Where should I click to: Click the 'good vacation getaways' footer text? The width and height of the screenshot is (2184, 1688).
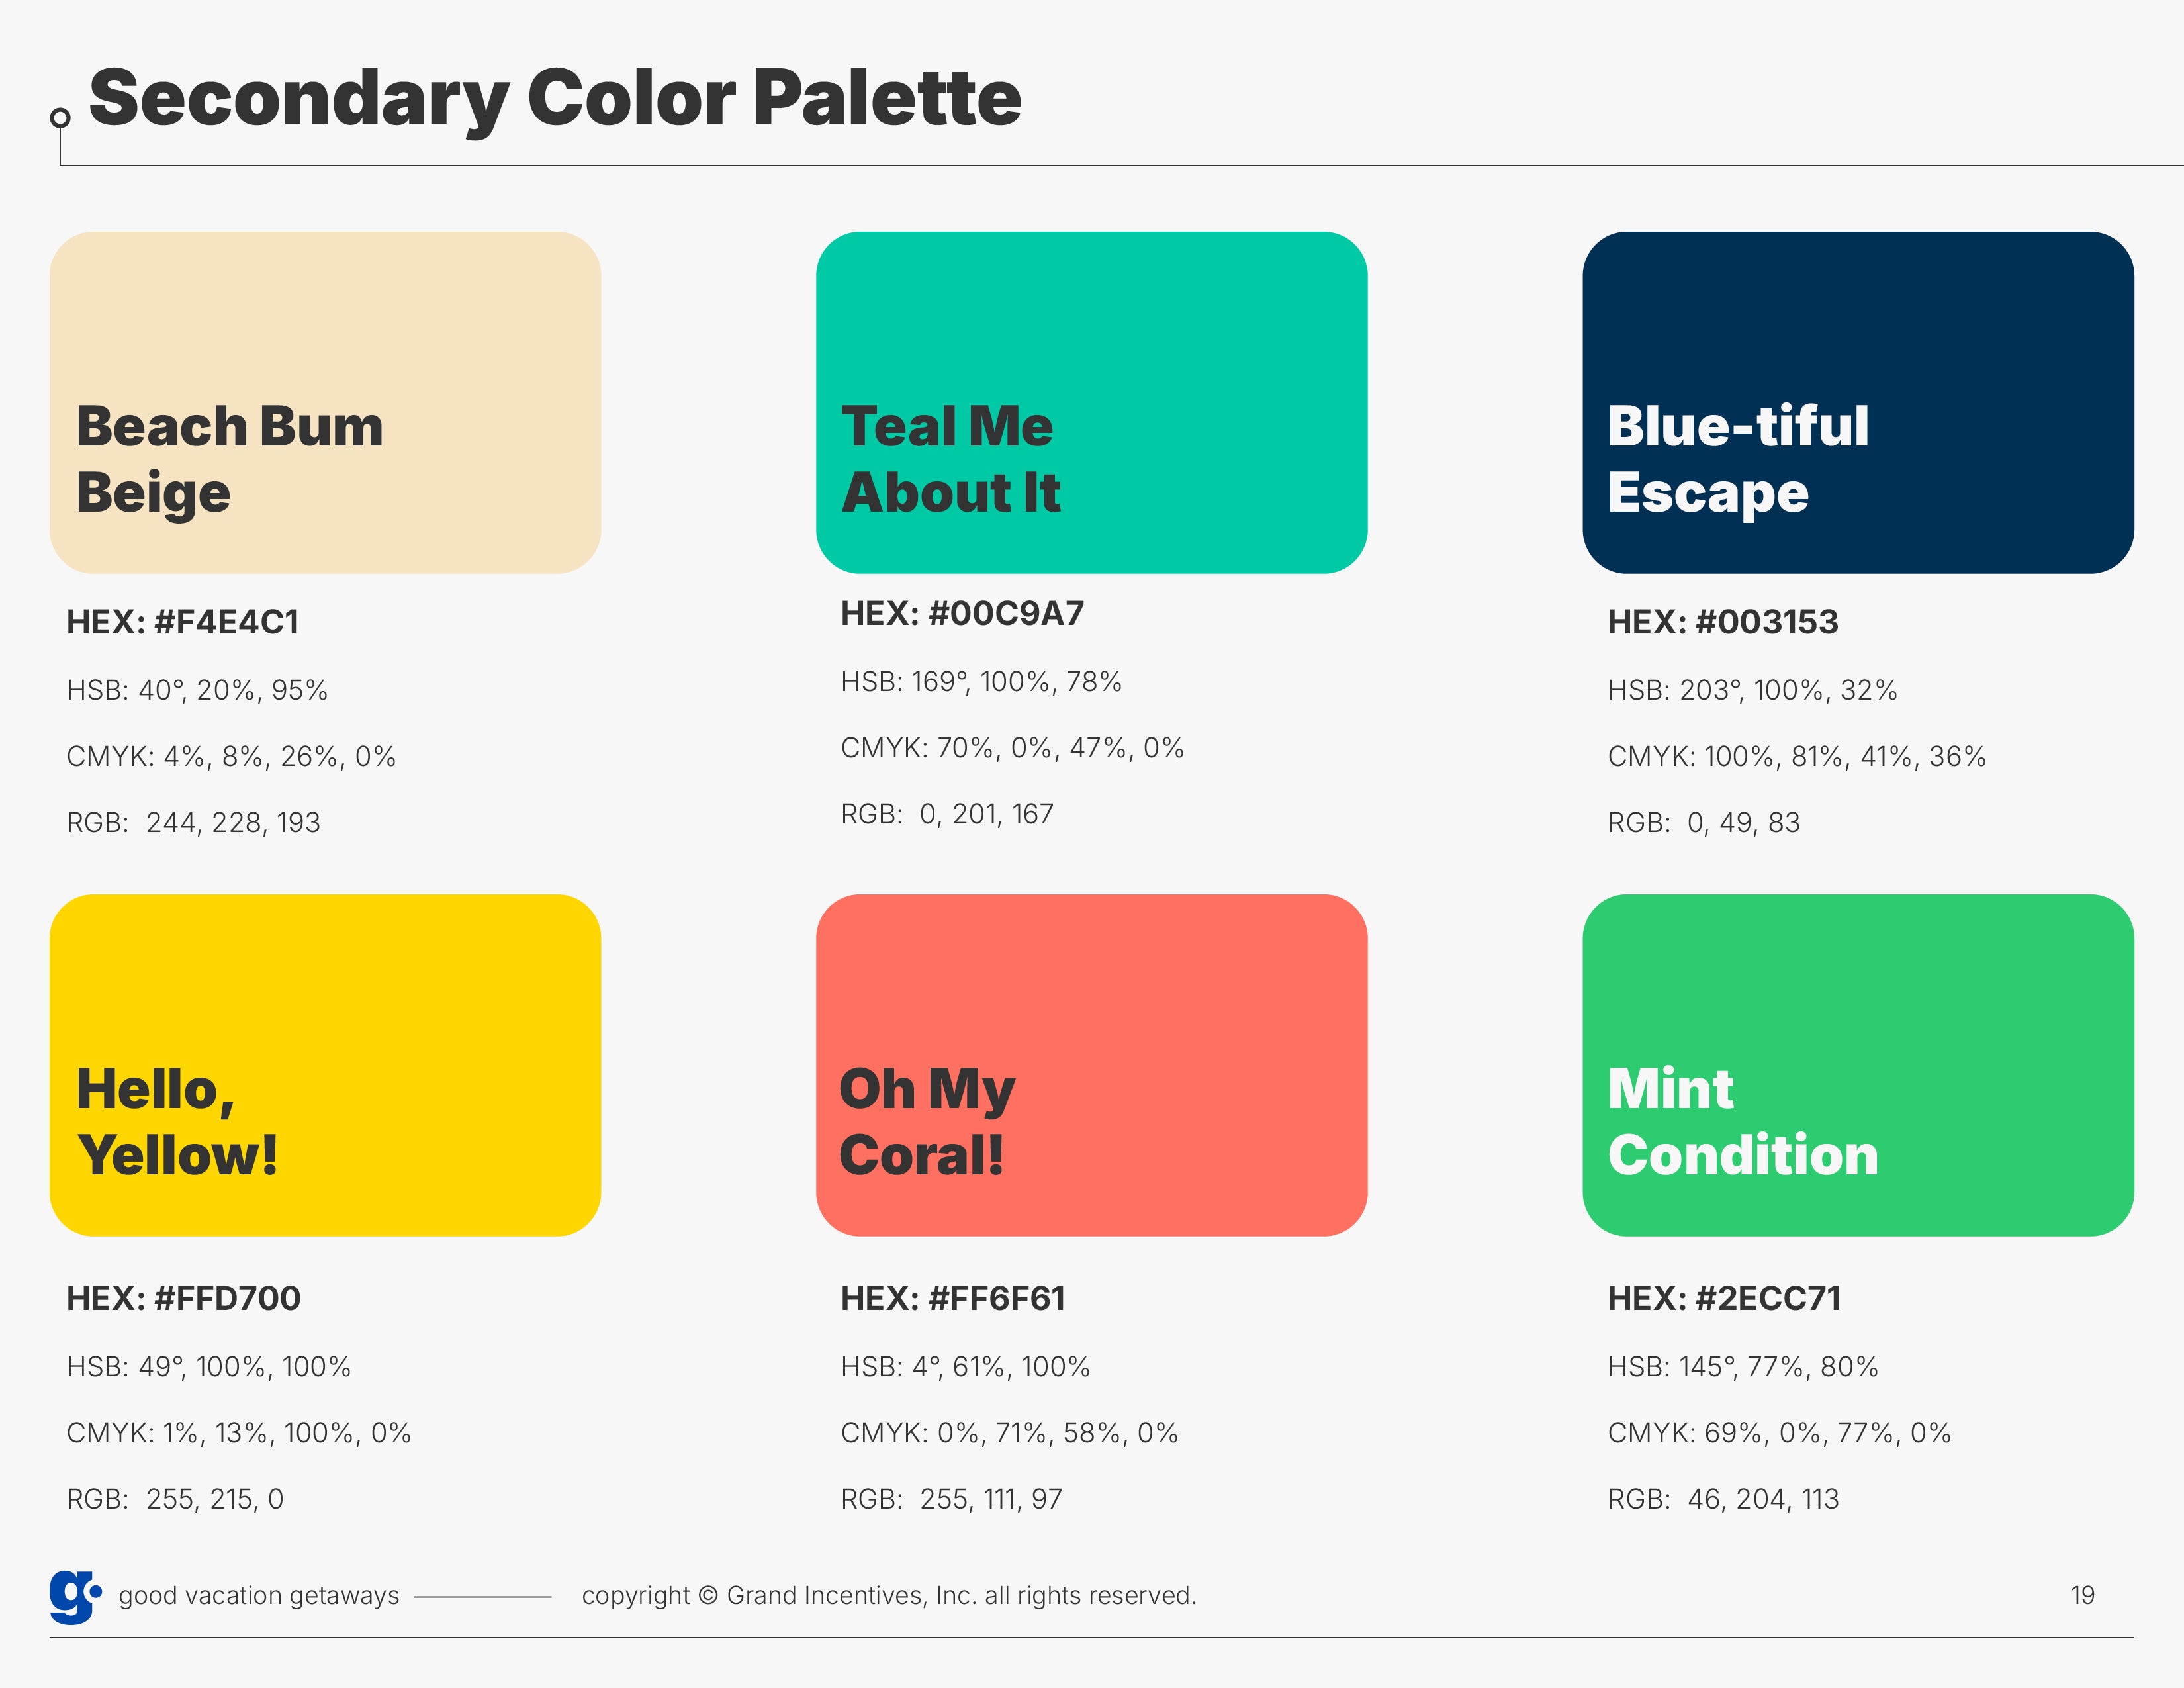point(258,1595)
